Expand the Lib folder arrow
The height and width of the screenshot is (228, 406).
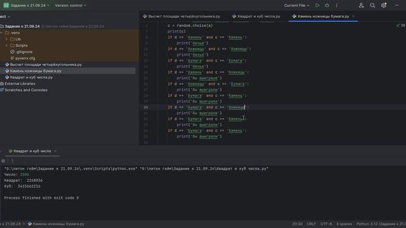tap(6, 39)
